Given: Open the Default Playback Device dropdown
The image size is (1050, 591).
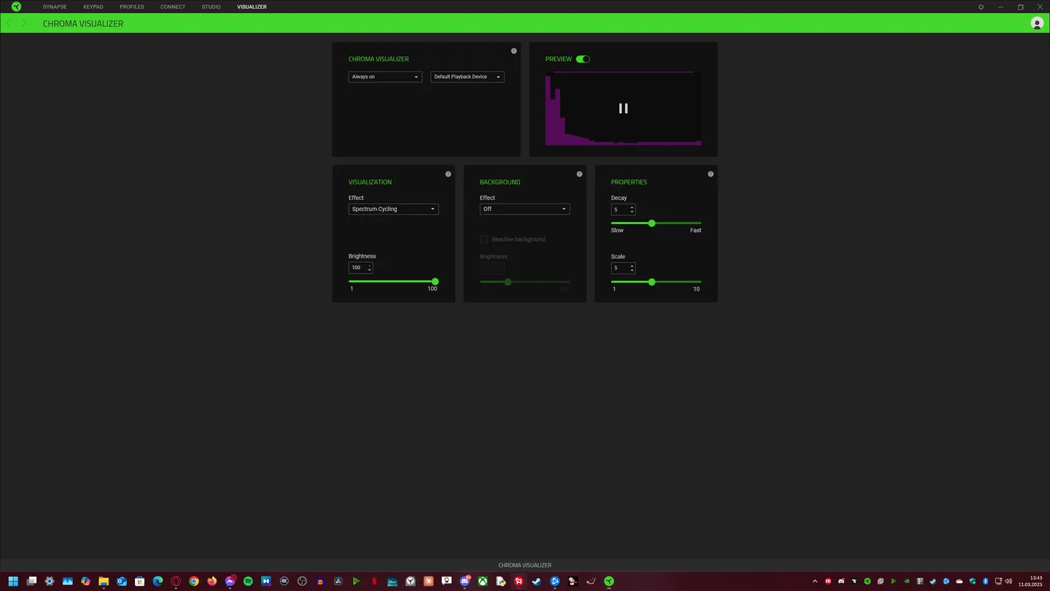Looking at the screenshot, I should (467, 77).
